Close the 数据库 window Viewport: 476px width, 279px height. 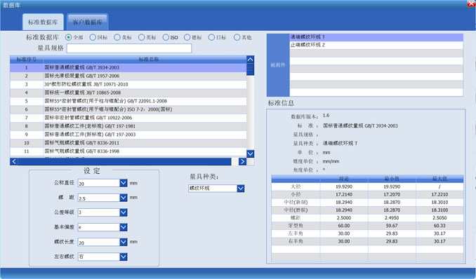(472, 4)
